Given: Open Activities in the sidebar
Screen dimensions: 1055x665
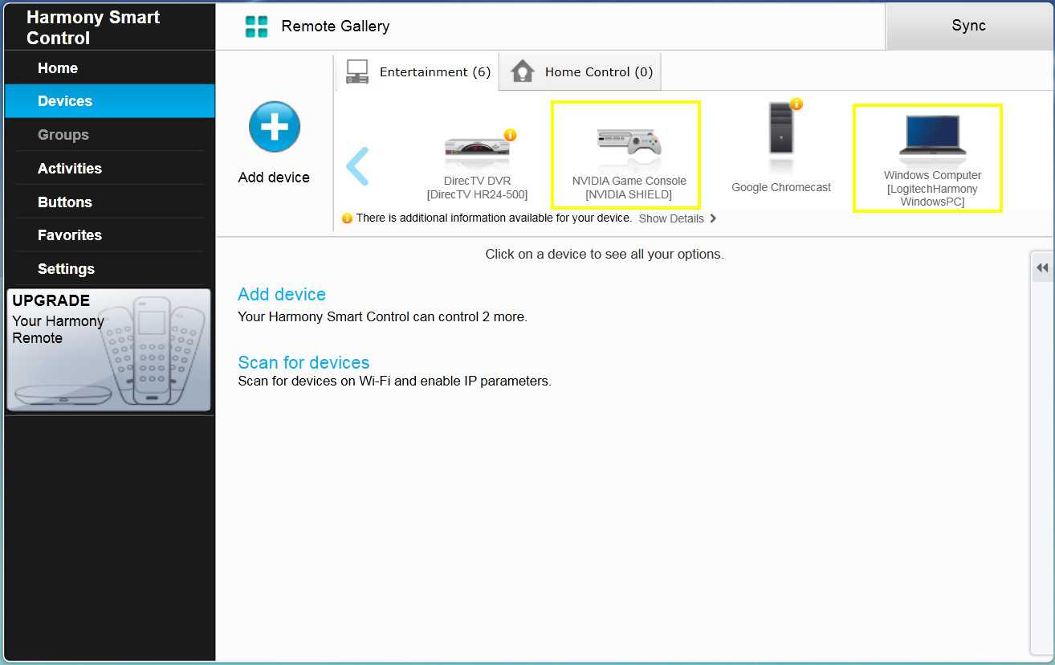Looking at the screenshot, I should click(x=110, y=168).
